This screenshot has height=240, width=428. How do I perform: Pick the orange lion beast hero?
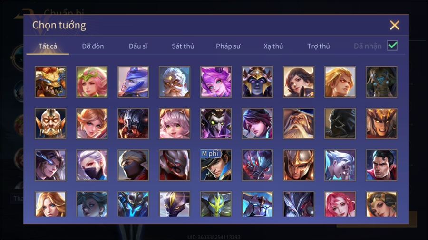point(50,82)
